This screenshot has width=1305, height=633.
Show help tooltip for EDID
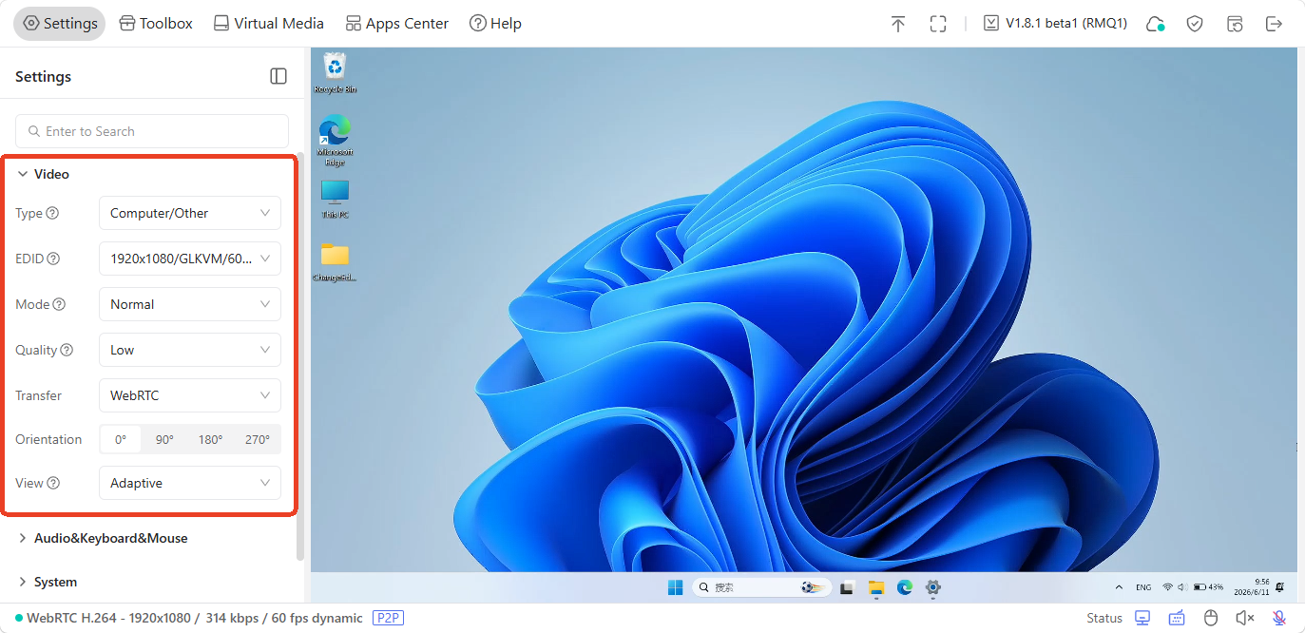(53, 259)
